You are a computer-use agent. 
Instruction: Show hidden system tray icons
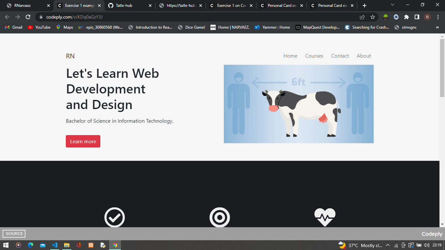click(388, 245)
